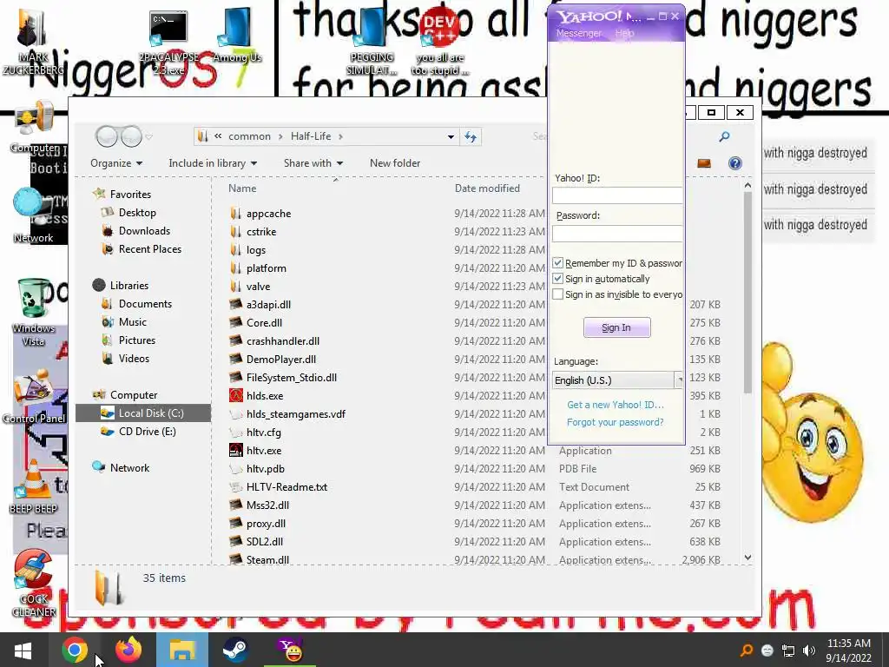Click Forgot your password link

(x=616, y=422)
